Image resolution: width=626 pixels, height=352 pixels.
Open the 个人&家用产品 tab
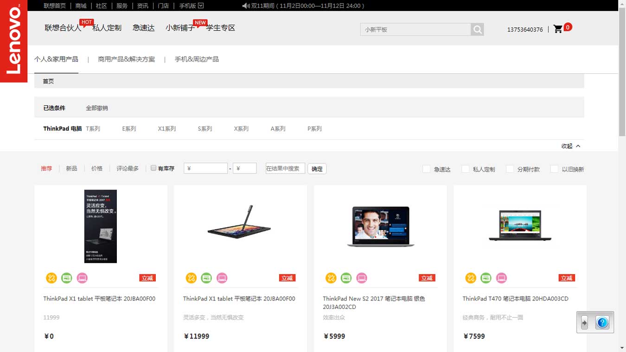pos(56,59)
